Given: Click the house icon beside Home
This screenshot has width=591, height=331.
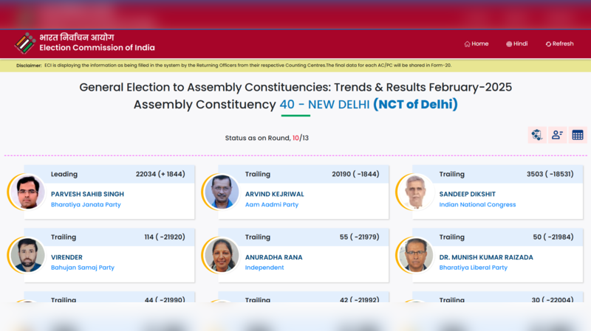Looking at the screenshot, I should coord(467,44).
